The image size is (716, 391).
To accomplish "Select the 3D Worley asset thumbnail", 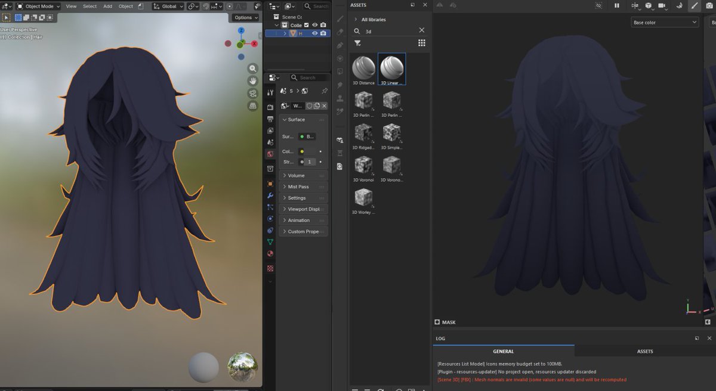I will [x=363, y=201].
